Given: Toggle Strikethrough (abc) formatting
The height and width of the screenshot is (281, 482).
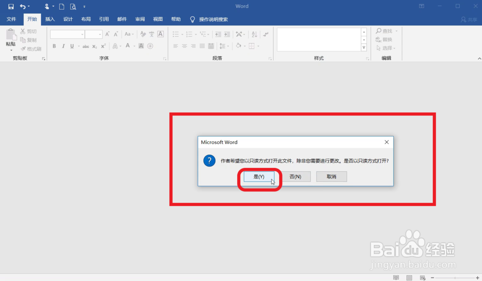Looking at the screenshot, I should [x=86, y=46].
